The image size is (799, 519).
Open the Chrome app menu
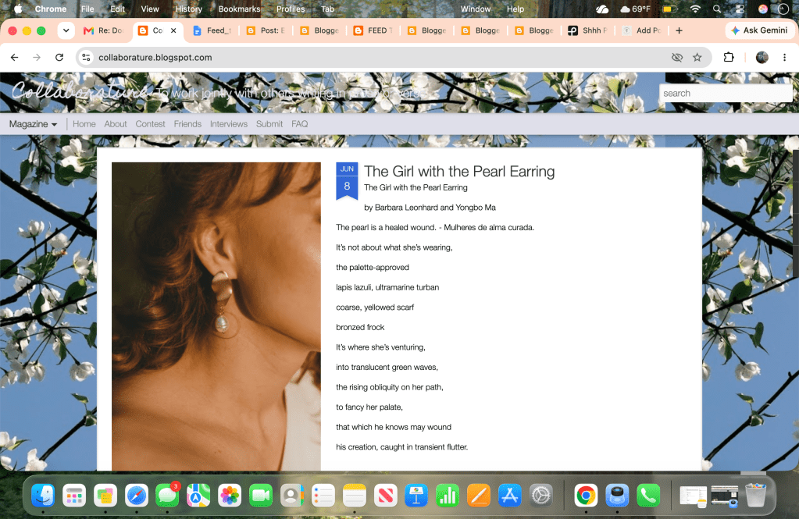51,9
